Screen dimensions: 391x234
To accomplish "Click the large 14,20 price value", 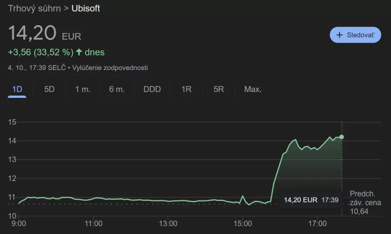I will tap(32, 33).
